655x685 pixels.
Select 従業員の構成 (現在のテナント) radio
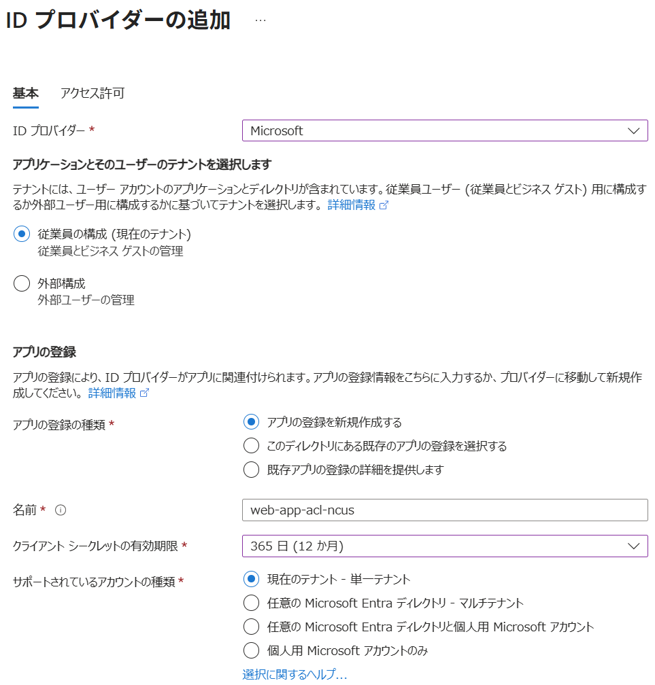click(22, 234)
